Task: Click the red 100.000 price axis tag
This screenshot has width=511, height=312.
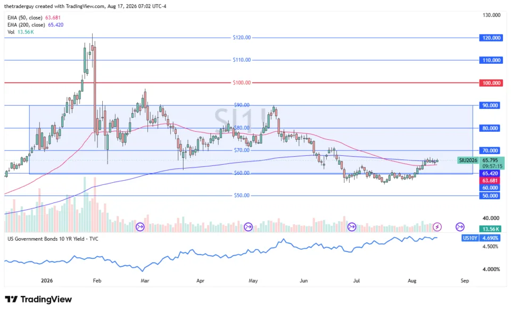Action: tap(491, 83)
